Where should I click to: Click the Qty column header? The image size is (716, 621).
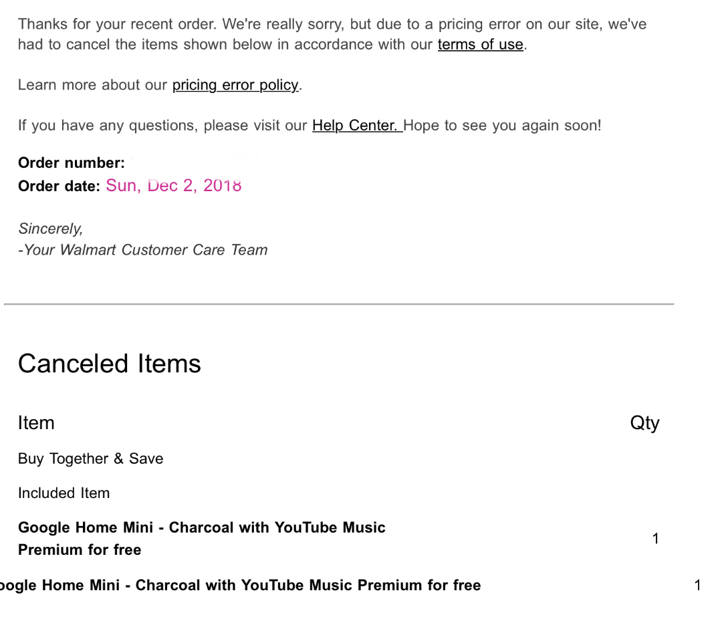point(644,423)
